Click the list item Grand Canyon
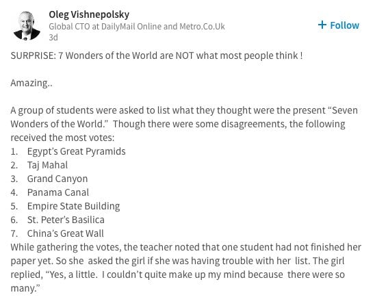The height and width of the screenshot is (297, 375). pos(57,179)
